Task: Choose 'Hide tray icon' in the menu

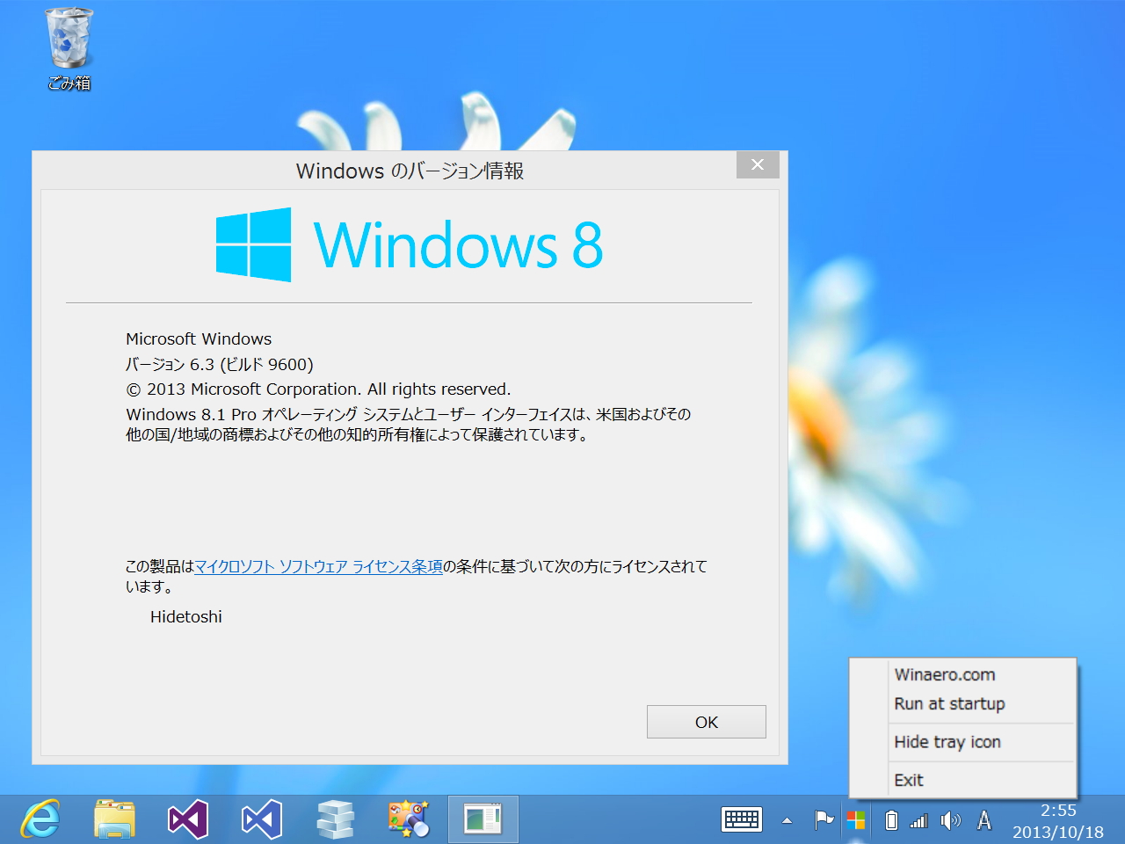Action: coord(947,742)
